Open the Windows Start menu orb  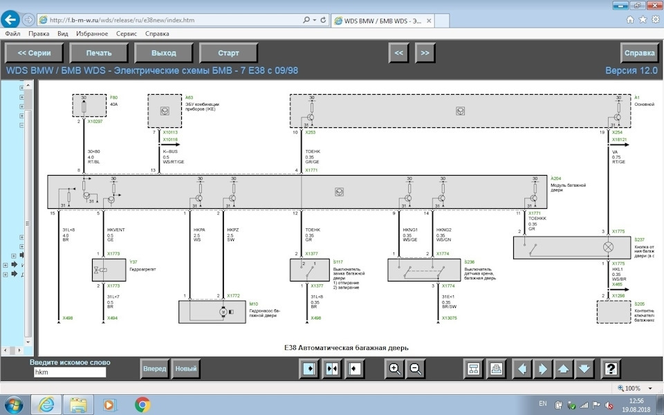[14, 405]
